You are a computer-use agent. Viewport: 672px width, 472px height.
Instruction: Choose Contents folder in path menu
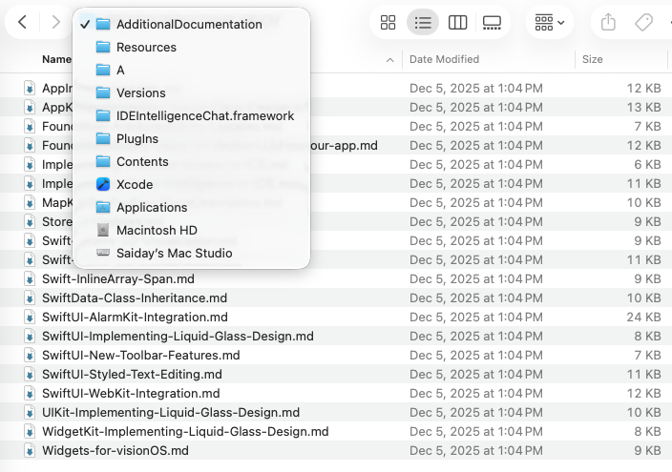pos(192,161)
